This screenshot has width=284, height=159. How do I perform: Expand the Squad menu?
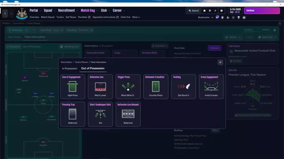[49, 11]
